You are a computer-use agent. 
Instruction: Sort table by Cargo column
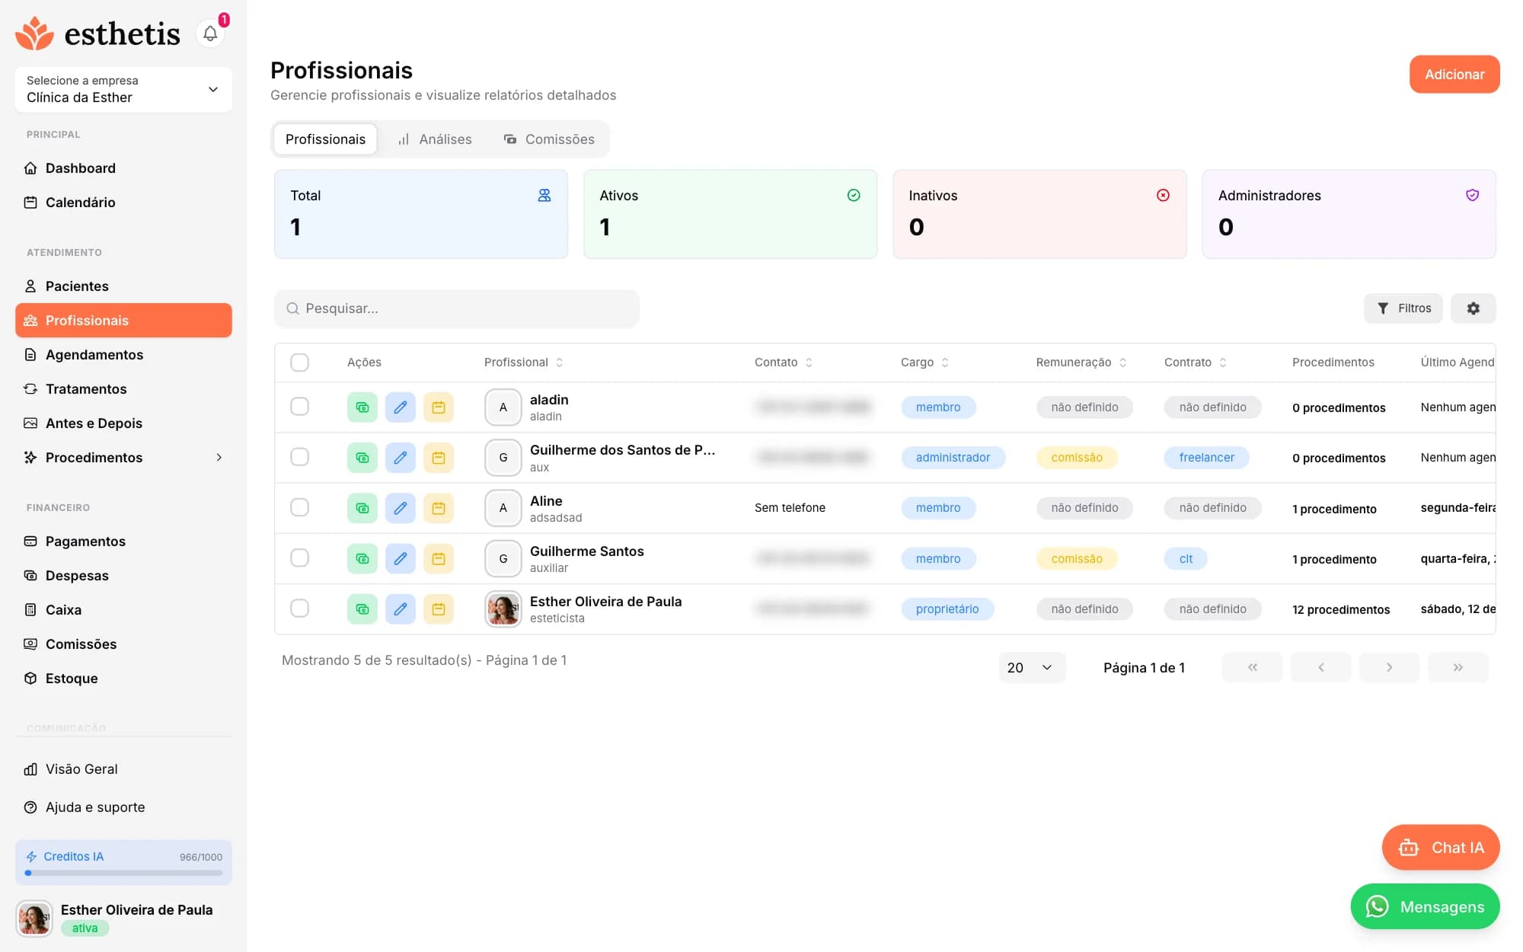[924, 363]
